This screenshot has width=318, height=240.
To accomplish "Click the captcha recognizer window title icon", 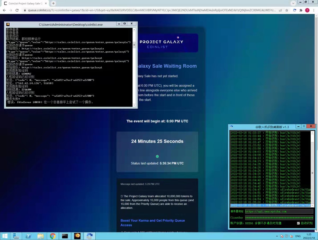I will 231,127.
